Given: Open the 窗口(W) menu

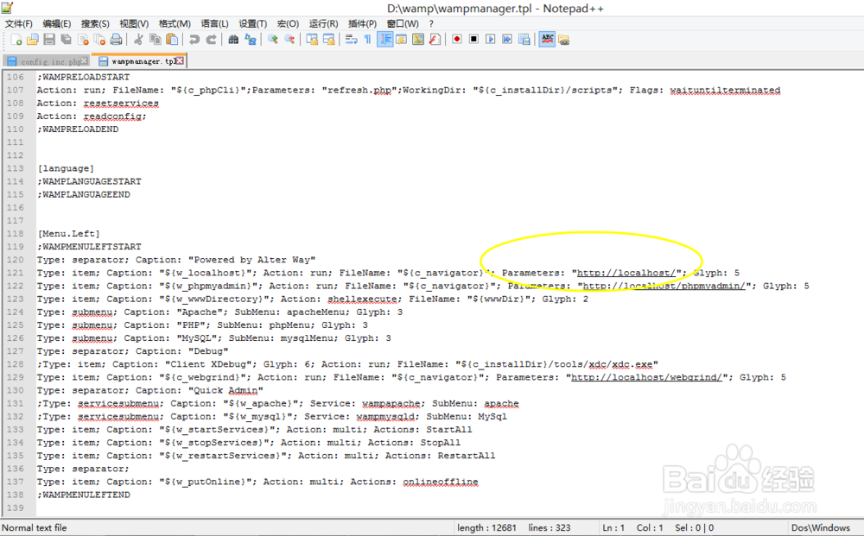Looking at the screenshot, I should click(x=403, y=23).
